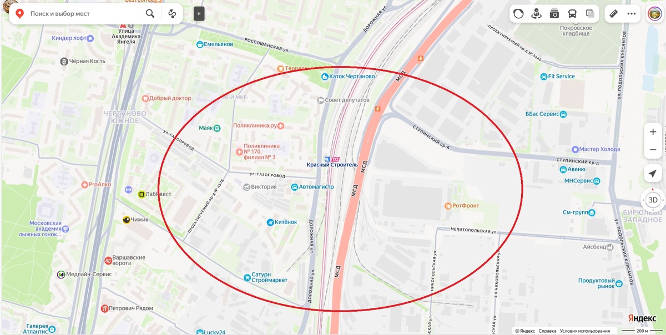Zoom out with the minus button

pos(653,150)
